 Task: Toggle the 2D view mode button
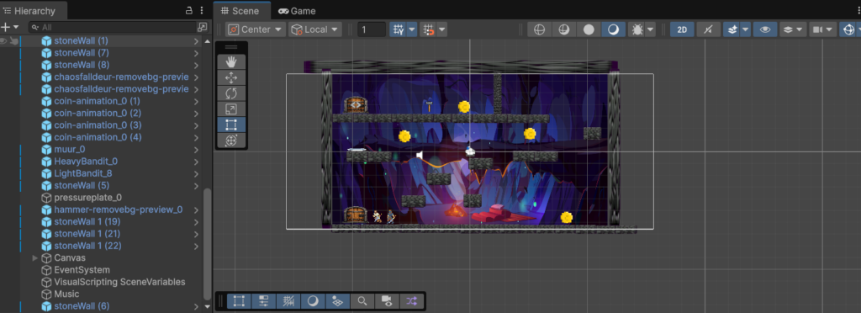pyautogui.click(x=682, y=29)
